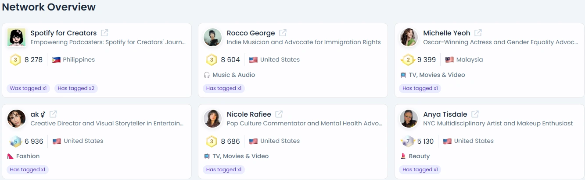Click Music & Audio category label
This screenshot has width=585, height=180.
coord(233,75)
